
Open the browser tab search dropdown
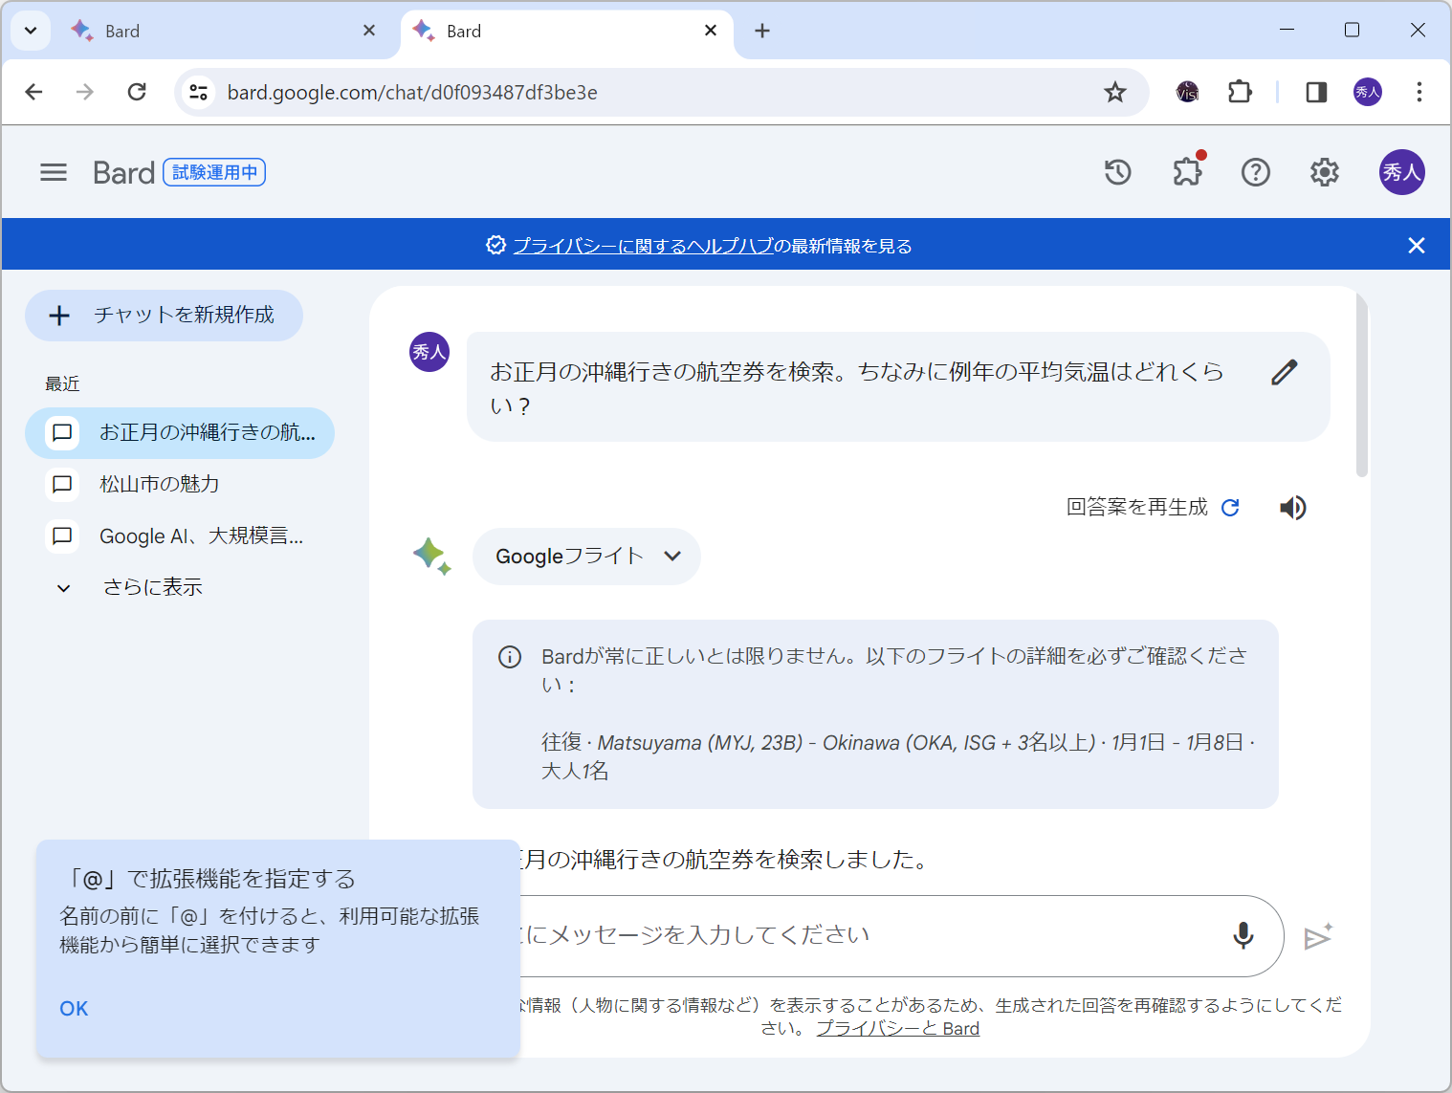30,30
